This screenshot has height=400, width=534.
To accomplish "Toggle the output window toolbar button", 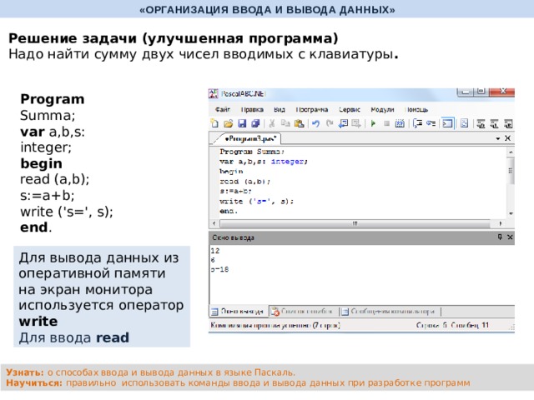I will pos(447,123).
